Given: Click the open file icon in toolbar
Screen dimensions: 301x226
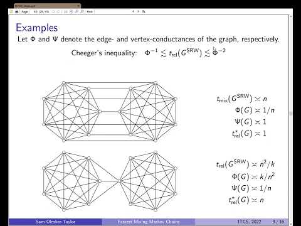Looking at the screenshot, I should [11, 12].
